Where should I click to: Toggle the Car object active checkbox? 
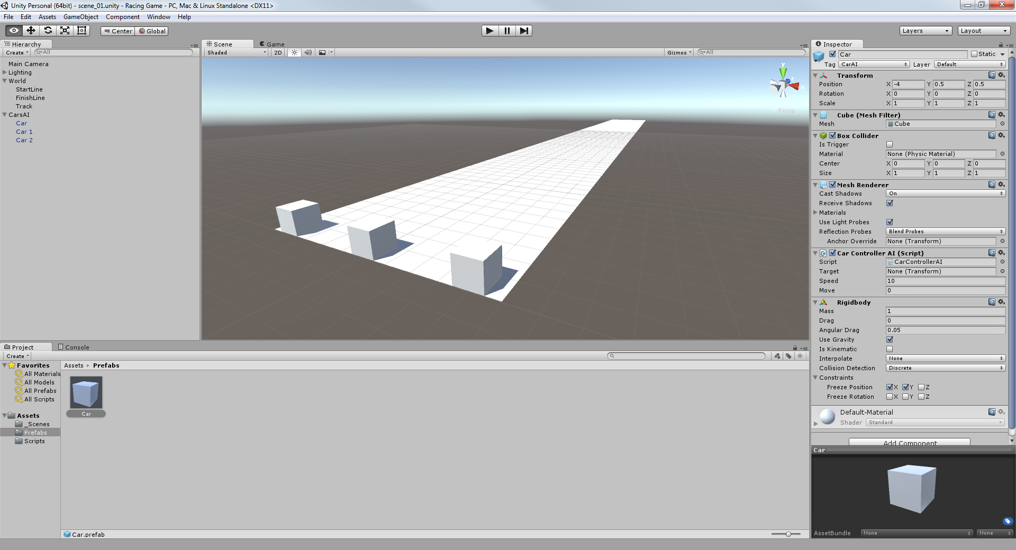click(x=832, y=54)
